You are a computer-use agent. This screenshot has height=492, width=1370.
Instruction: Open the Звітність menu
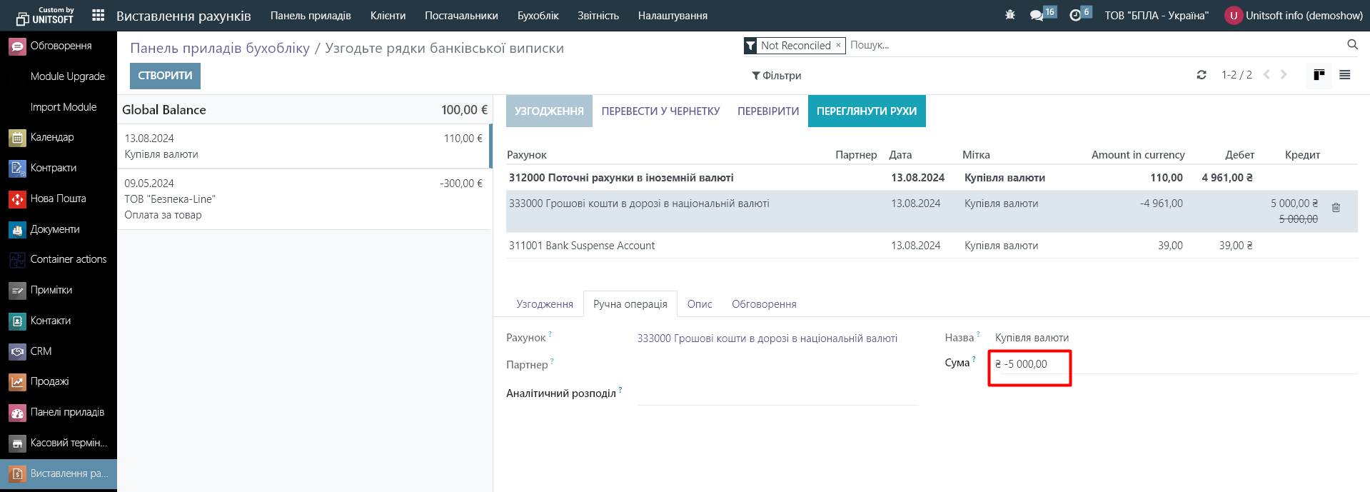click(x=598, y=15)
